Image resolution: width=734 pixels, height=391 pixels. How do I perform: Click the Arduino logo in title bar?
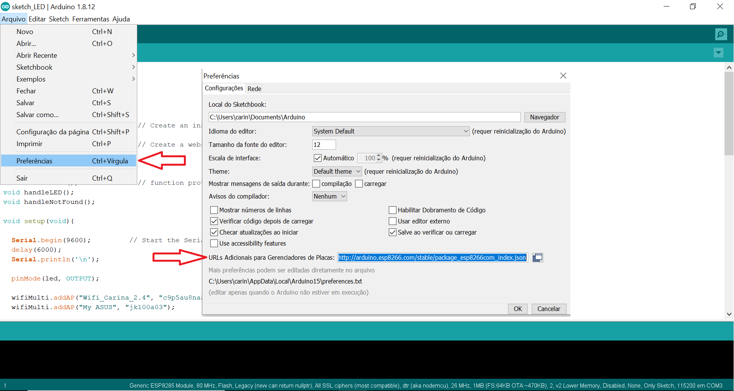click(x=5, y=7)
